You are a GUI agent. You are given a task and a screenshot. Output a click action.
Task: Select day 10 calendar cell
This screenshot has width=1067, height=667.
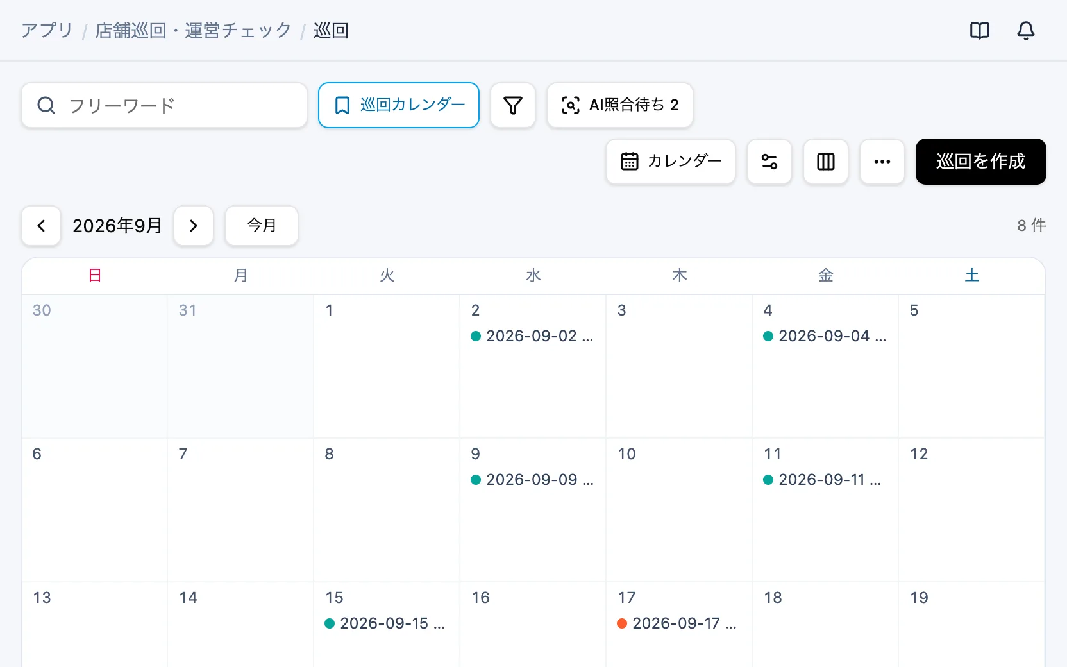679,511
